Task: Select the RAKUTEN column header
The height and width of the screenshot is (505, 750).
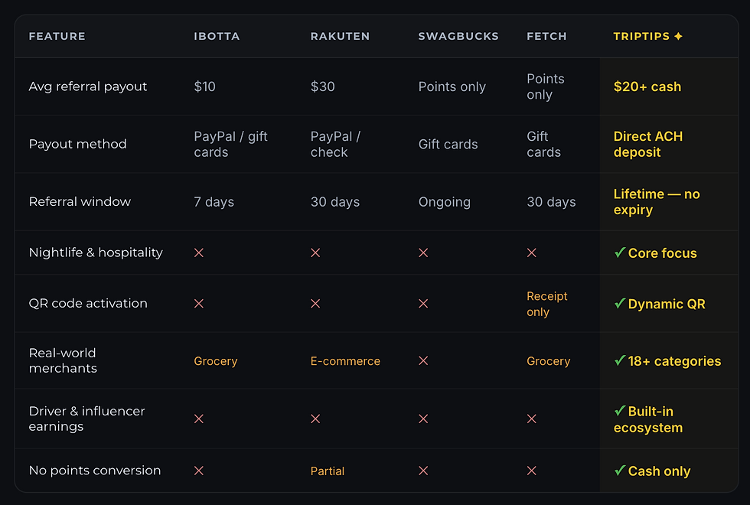Action: click(x=340, y=37)
